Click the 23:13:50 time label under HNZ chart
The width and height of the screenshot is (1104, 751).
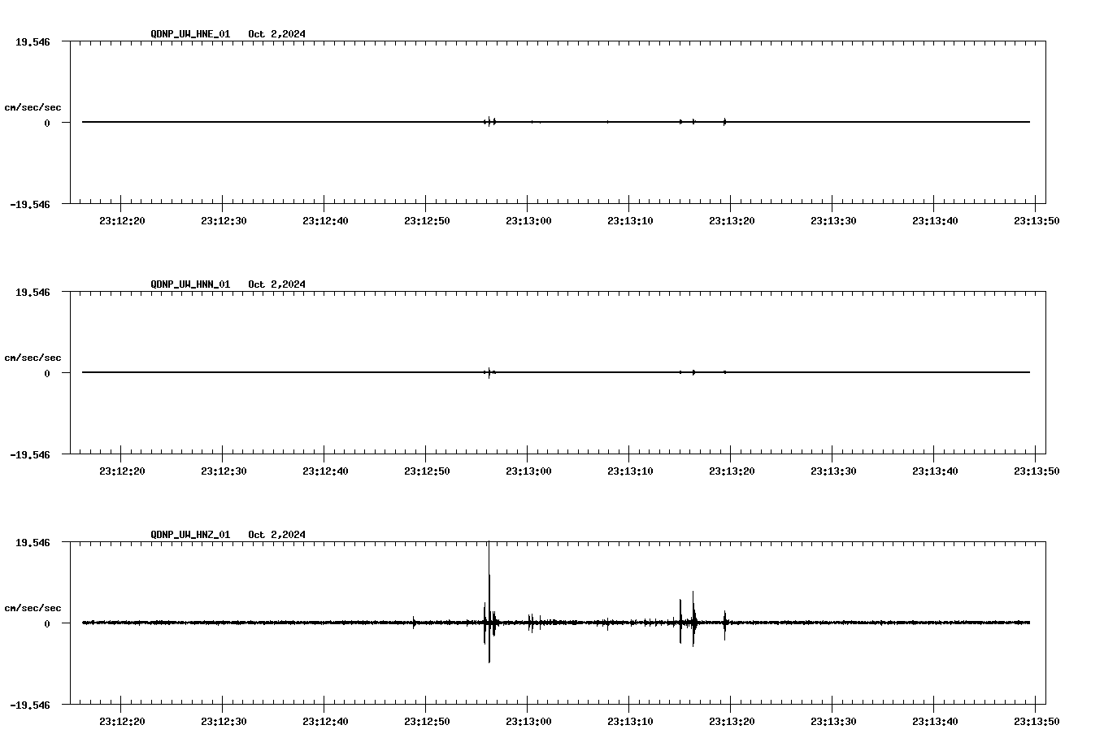click(x=1037, y=722)
